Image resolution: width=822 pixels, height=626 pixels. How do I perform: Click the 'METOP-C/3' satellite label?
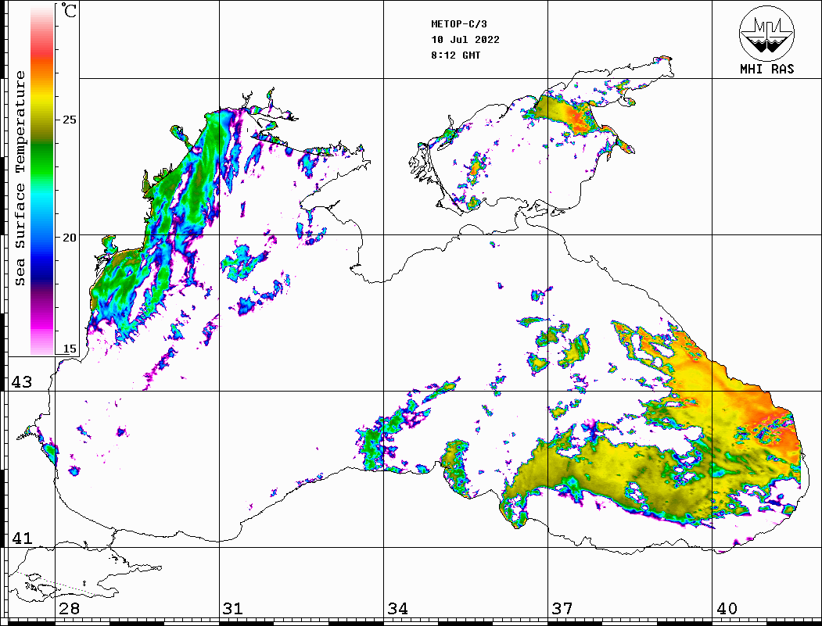(459, 24)
